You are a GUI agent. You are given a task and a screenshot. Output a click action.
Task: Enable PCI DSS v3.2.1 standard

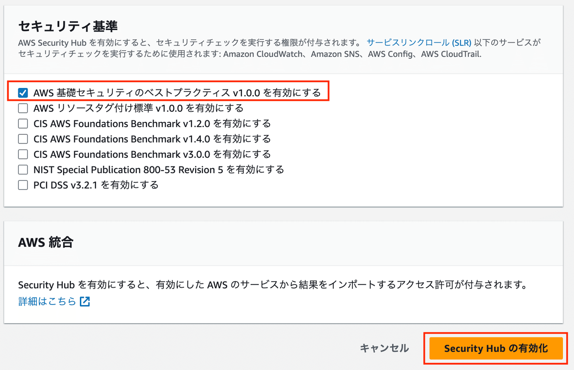22,185
